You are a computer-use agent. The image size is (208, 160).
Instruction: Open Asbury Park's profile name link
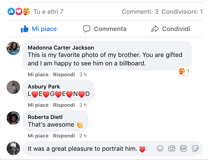[x=44, y=87]
